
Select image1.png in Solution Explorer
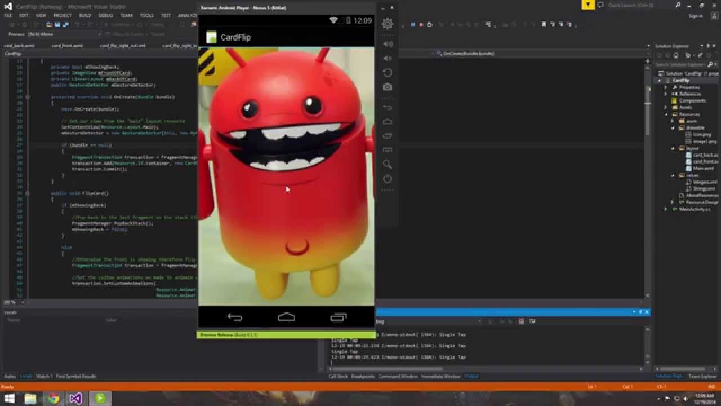pos(704,142)
